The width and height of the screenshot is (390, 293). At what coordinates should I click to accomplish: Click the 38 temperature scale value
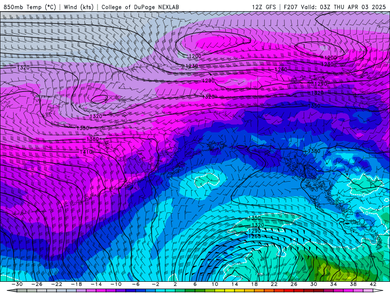point(353,284)
